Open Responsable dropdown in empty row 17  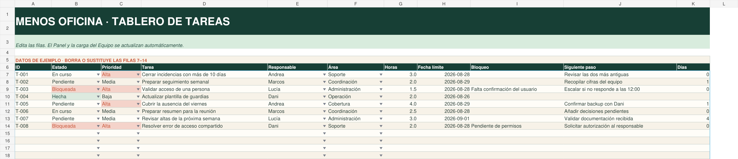pos(324,149)
